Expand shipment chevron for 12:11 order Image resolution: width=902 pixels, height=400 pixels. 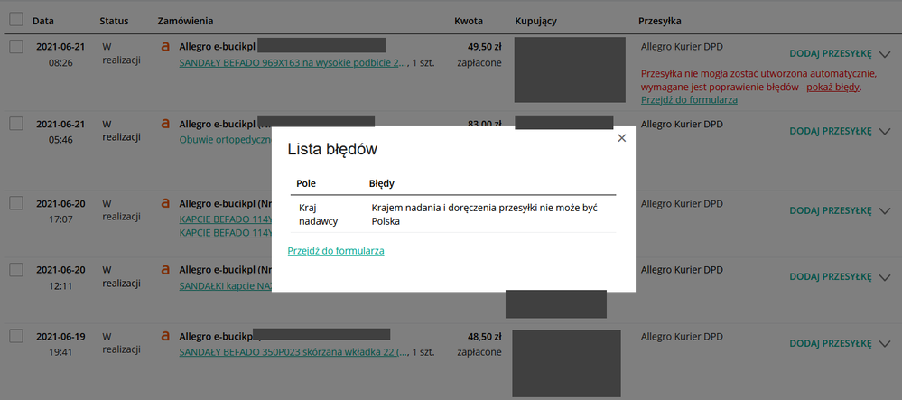[885, 278]
